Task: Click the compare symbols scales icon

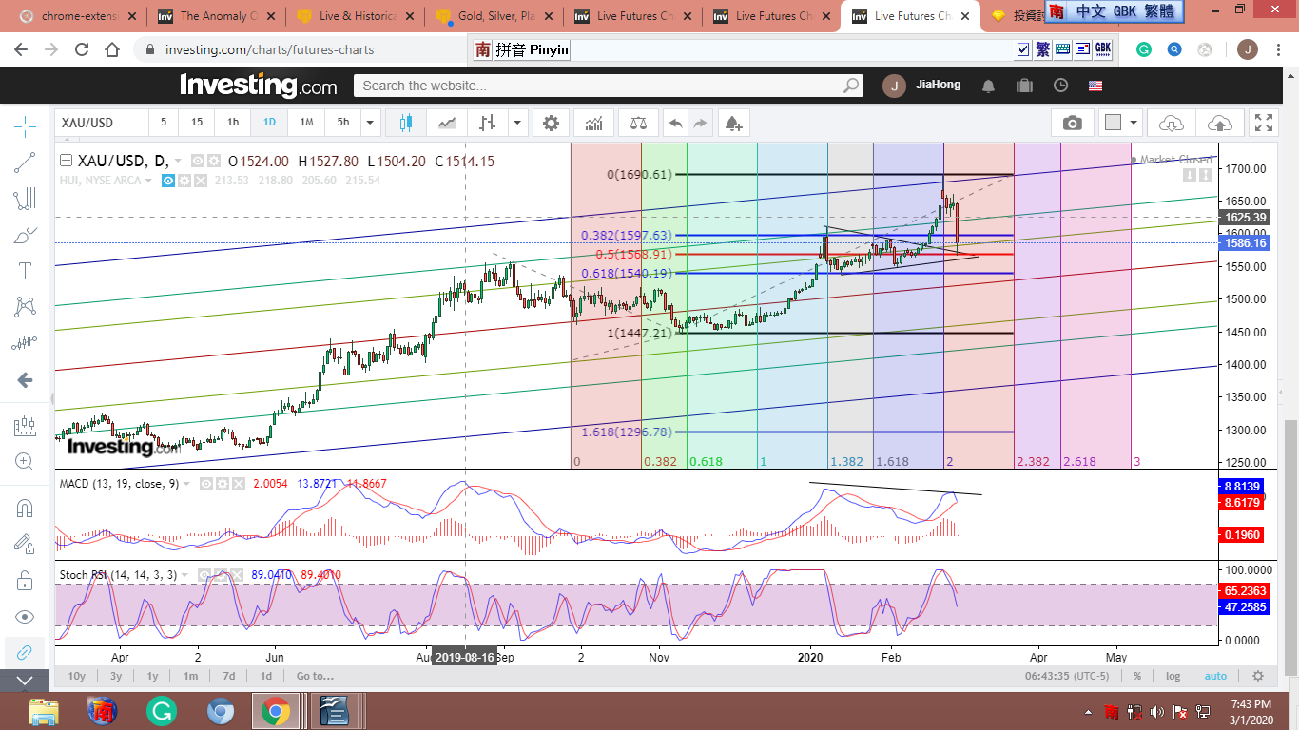Action: tap(636, 123)
